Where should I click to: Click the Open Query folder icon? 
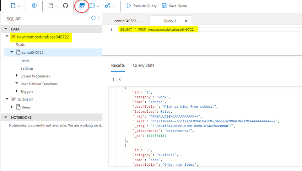(92, 6)
